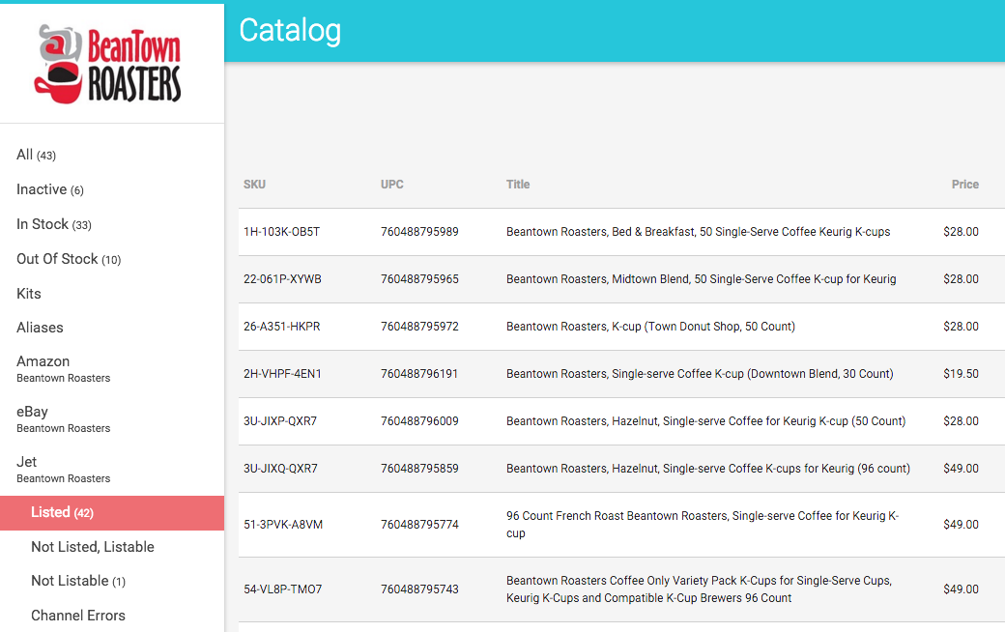Click UPC 760488795965
The height and width of the screenshot is (632, 1005).
click(419, 279)
